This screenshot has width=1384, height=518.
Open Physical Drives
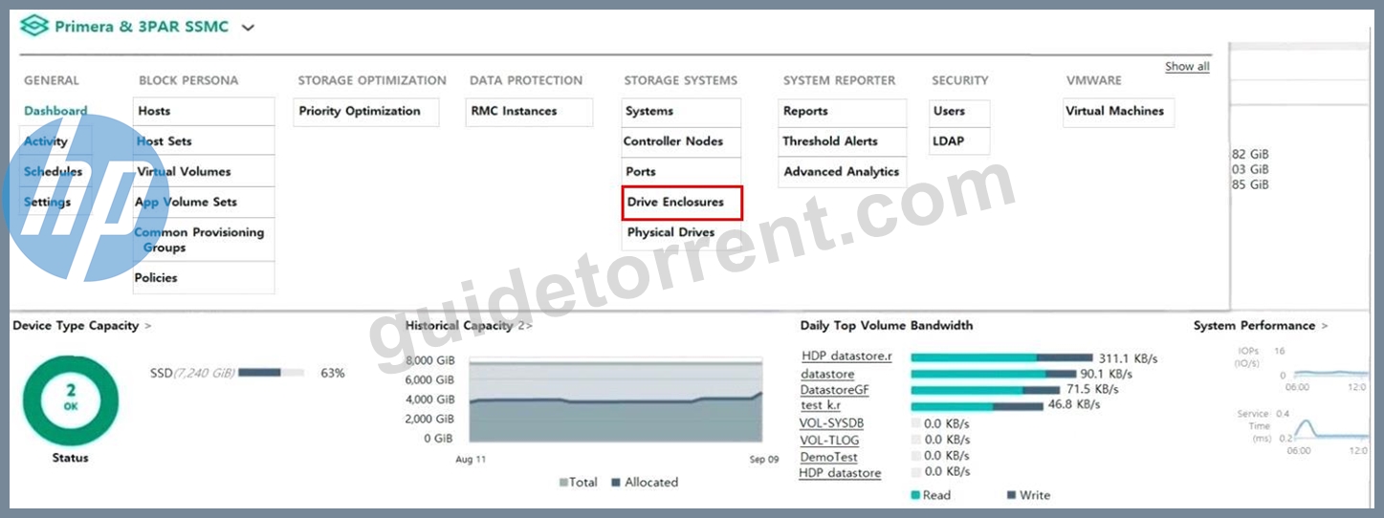click(681, 232)
